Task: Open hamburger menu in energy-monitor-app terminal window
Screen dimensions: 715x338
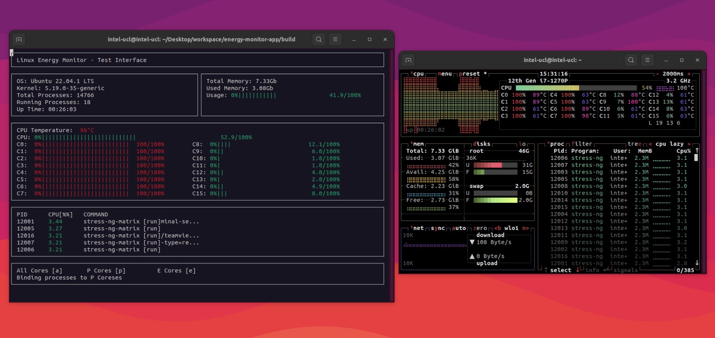Action: coord(335,39)
